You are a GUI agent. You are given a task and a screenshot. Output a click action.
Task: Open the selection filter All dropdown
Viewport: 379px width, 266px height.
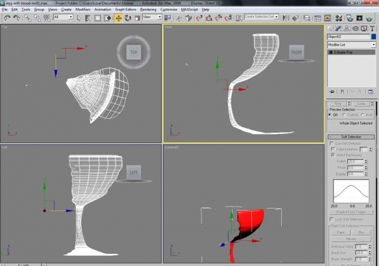click(70, 17)
